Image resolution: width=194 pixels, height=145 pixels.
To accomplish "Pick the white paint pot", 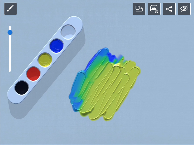I will point(68,32).
